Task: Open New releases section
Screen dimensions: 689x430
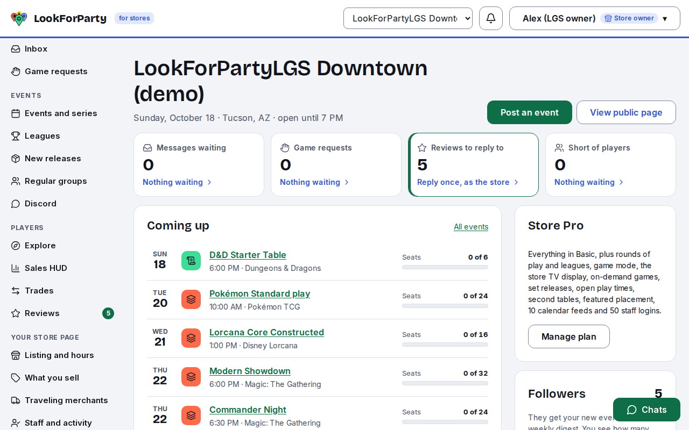Action: (62, 159)
